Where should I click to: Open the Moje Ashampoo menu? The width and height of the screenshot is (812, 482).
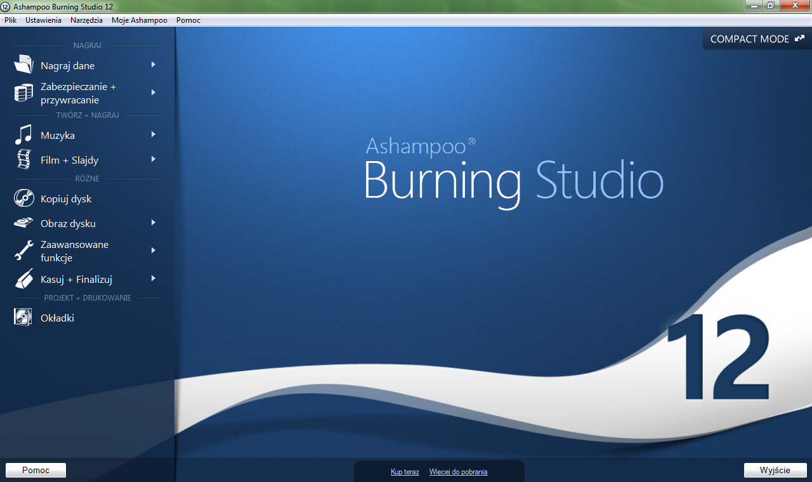[x=140, y=20]
